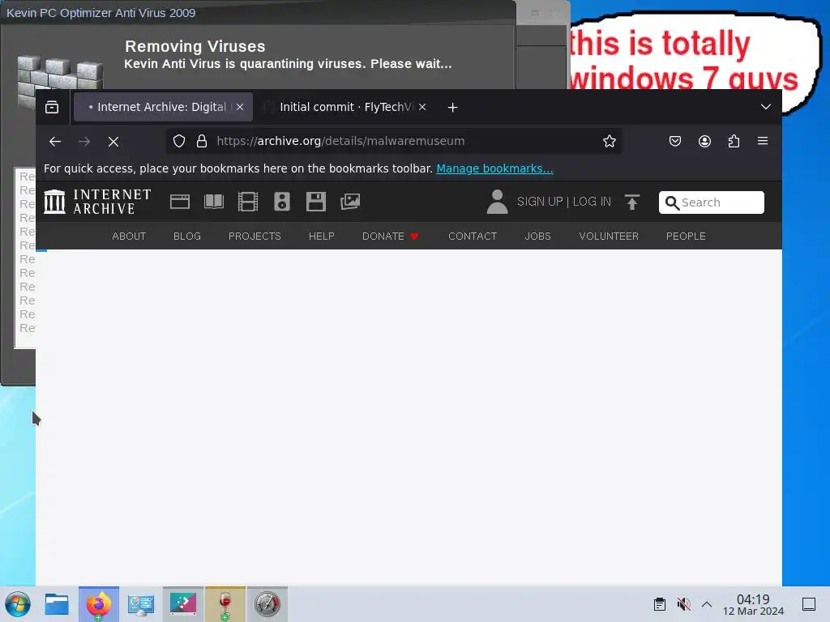This screenshot has width=830, height=622.
Task: View site security lock information
Action: tap(202, 141)
